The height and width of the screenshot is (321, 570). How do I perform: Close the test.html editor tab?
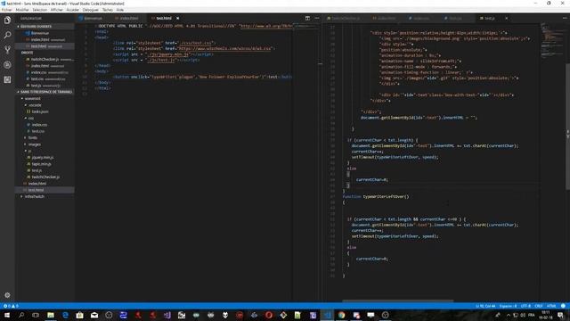click(x=178, y=18)
